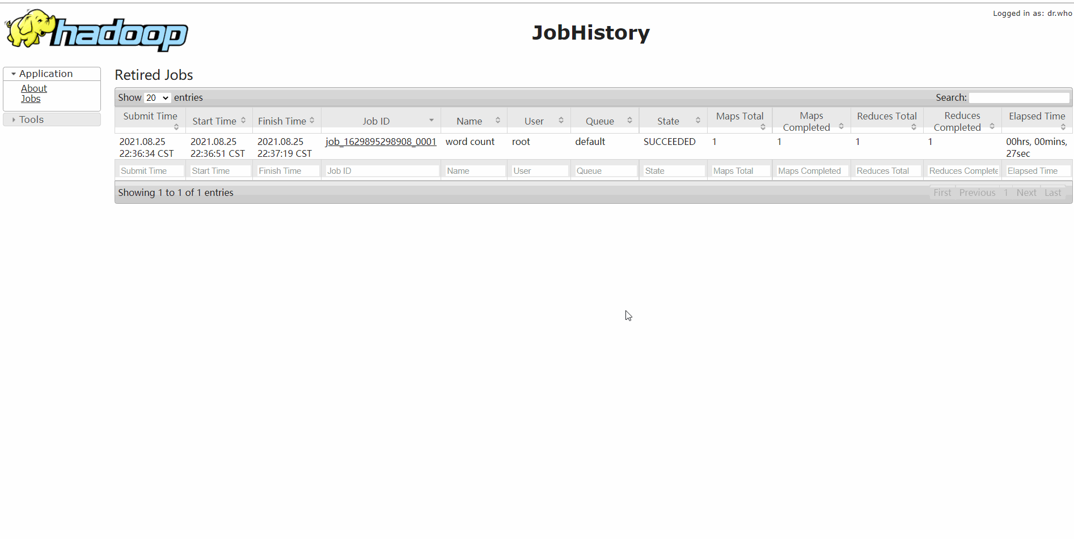Screen dimensions: 1074x539
Task: Sort by Reduces Total column arrows
Action: (x=914, y=127)
